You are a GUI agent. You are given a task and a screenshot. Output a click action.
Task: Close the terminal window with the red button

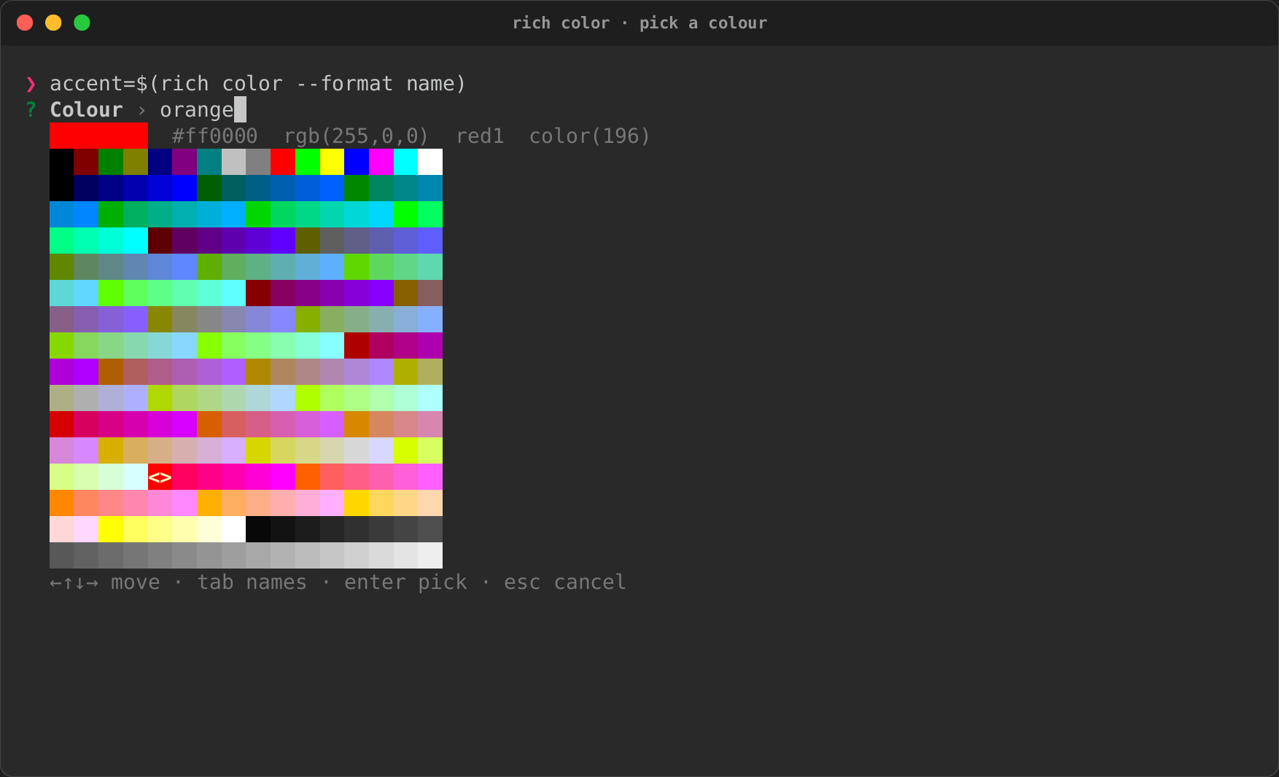tap(25, 23)
